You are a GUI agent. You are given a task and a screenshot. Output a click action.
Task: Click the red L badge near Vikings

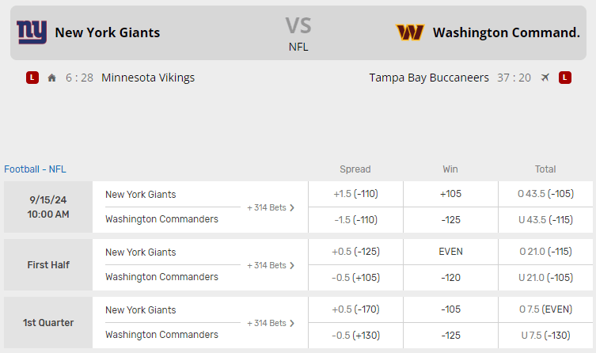click(32, 78)
